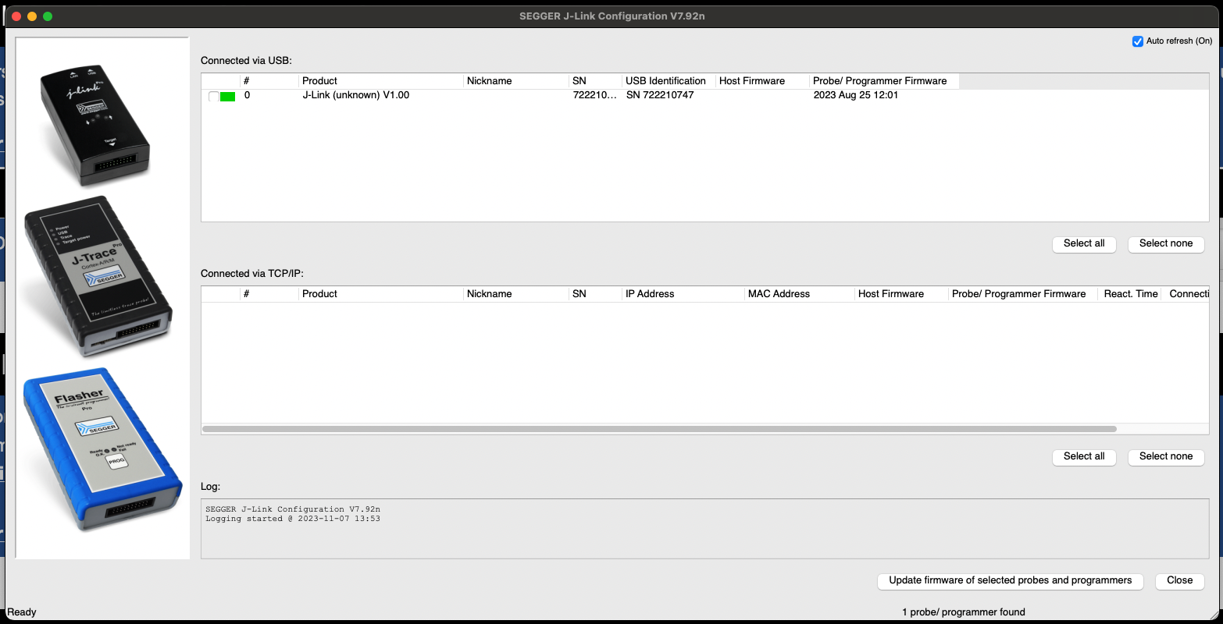
Task: Click the IP Address column header
Action: [x=683, y=294]
